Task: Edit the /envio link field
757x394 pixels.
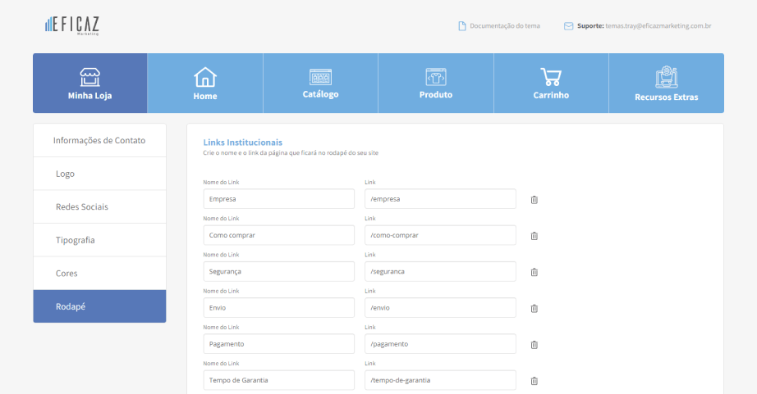Action: pos(440,308)
